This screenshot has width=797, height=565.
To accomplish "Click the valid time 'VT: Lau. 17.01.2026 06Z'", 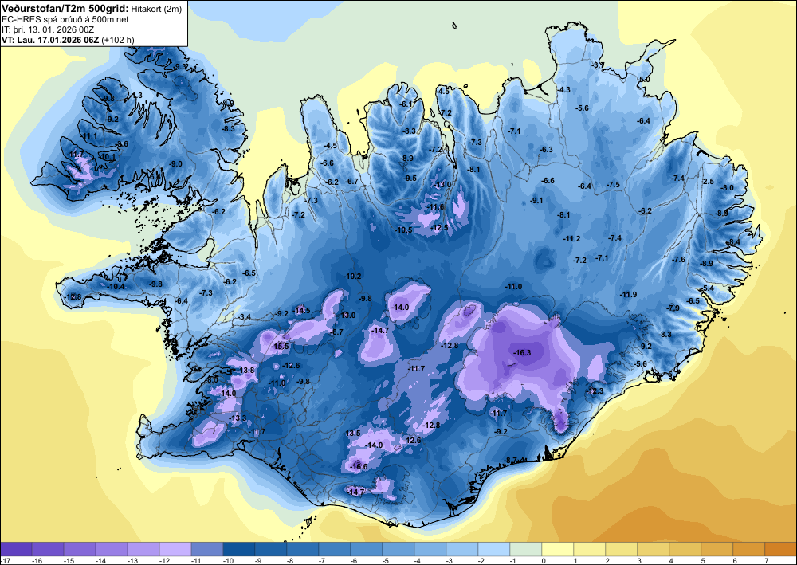I will [50, 40].
